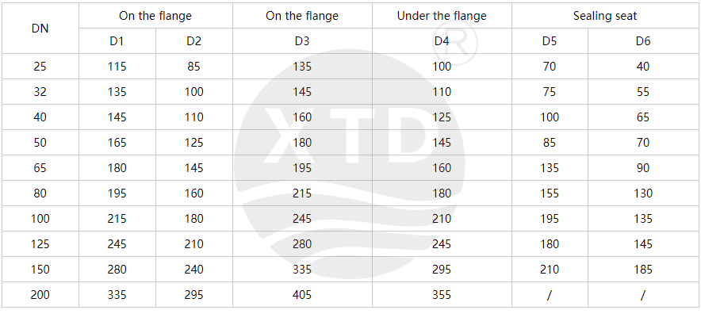Viewport: 701px width, 314px height.
Task: Select D3 value 405 in last row
Action: point(302,295)
